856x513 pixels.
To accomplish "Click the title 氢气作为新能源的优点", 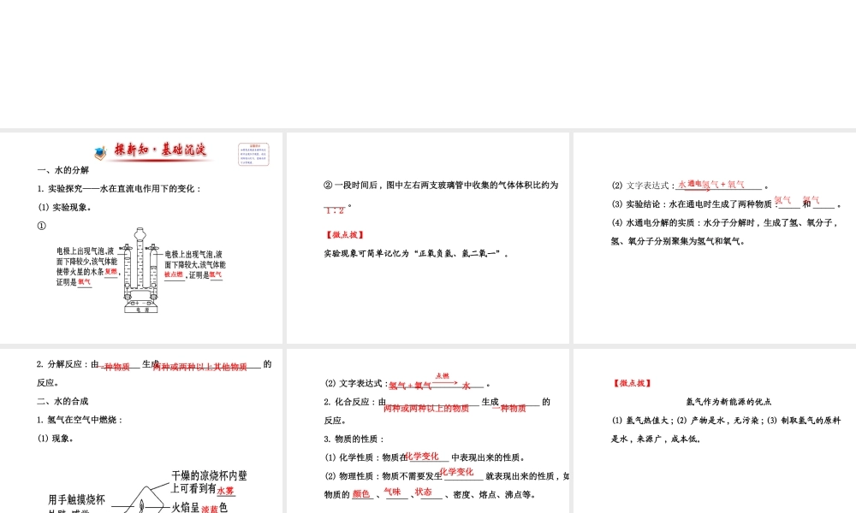I will coord(728,402).
